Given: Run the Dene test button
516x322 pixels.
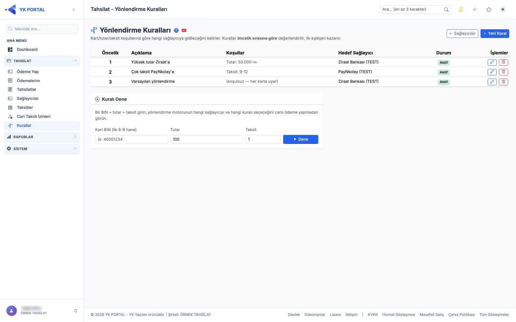Looking at the screenshot, I should pos(301,139).
